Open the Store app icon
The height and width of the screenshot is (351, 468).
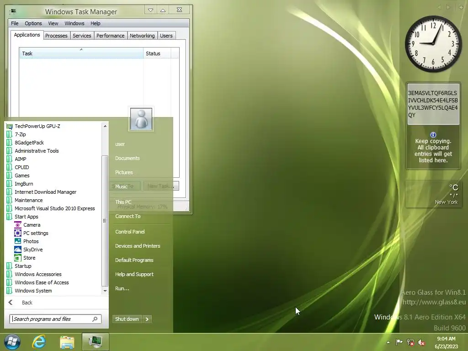[18, 258]
